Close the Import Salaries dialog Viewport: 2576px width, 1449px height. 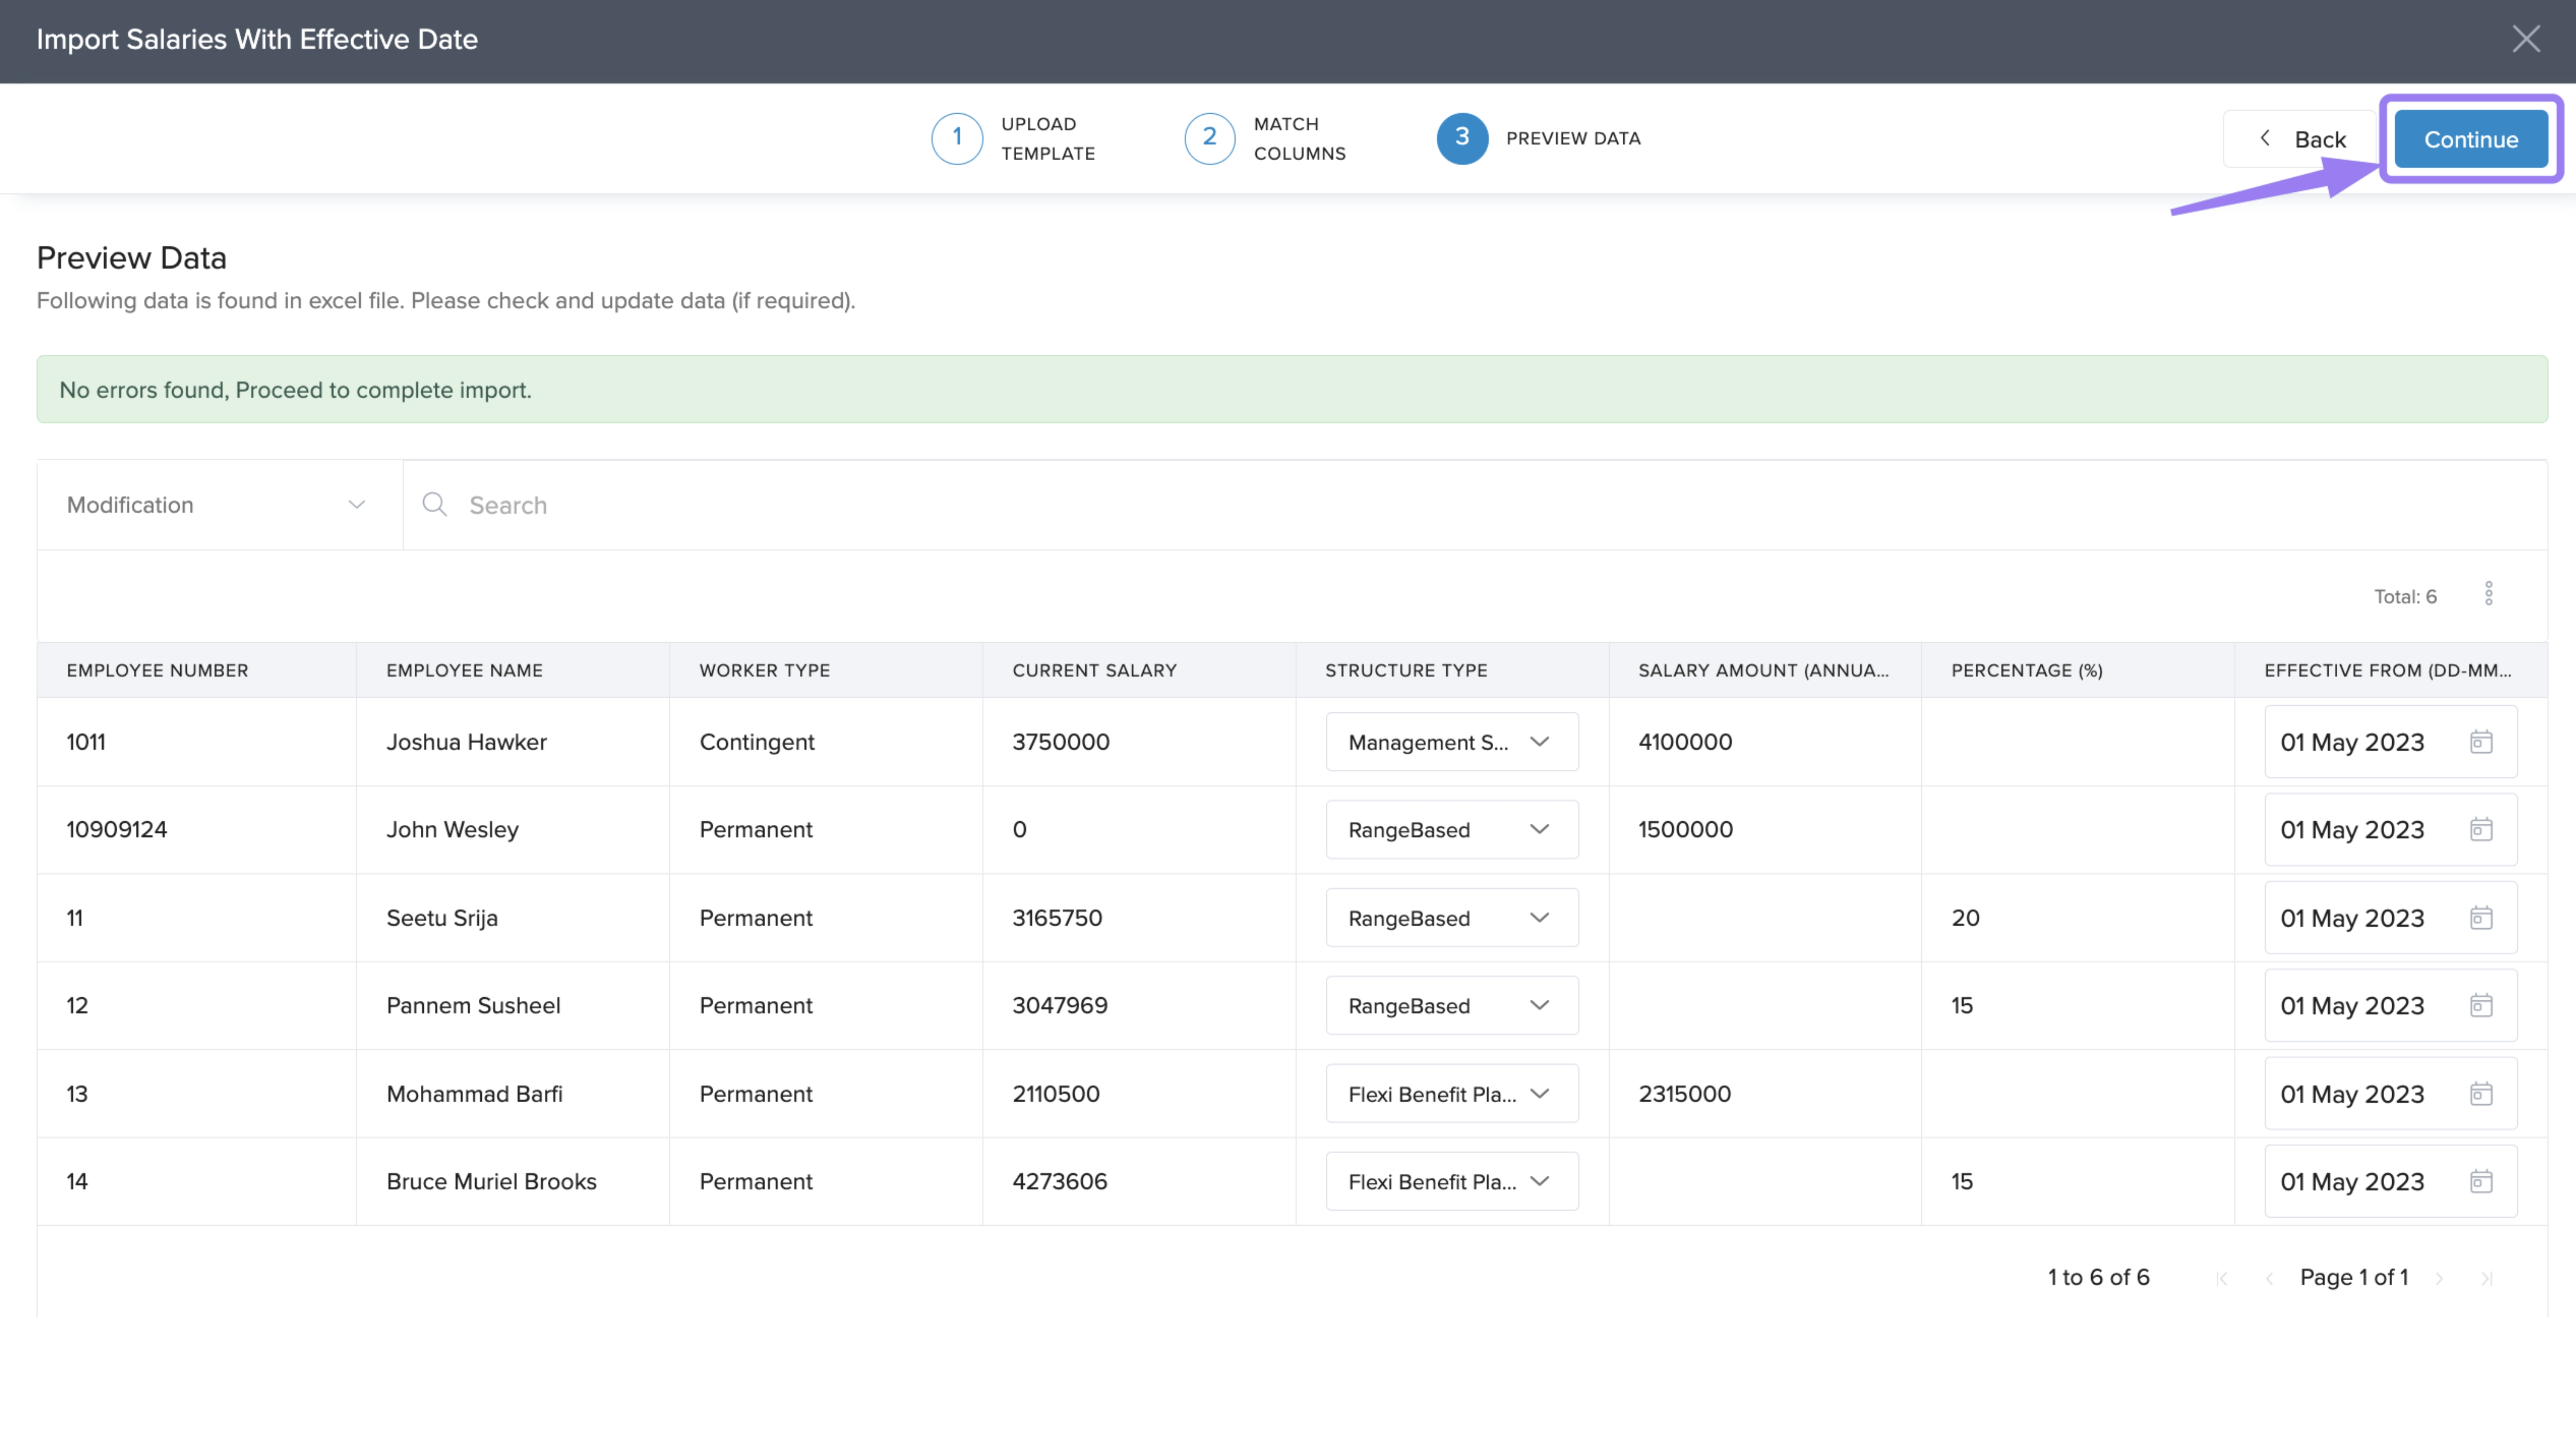tap(2526, 39)
